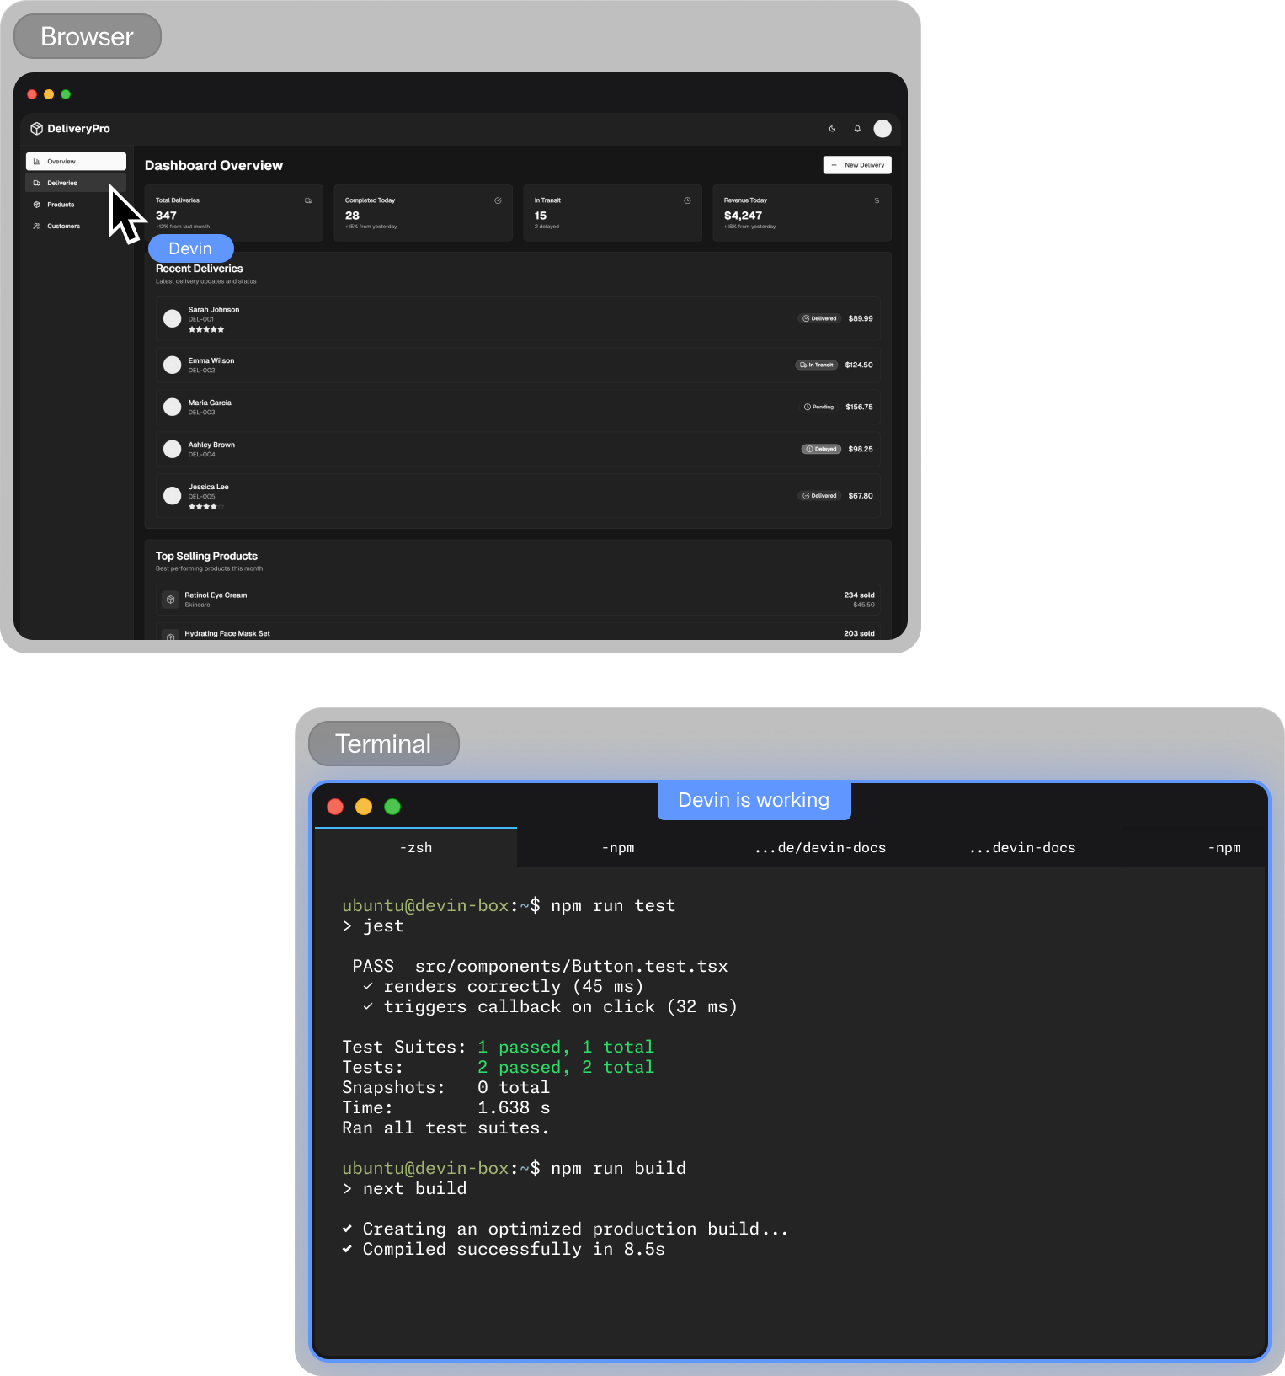Open Deliveries in the dashboard sidebar
This screenshot has width=1285, height=1376.
click(76, 183)
